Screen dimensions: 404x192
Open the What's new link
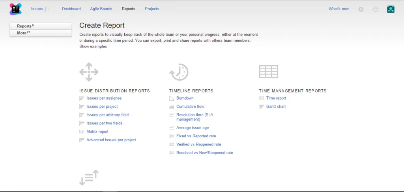(339, 9)
